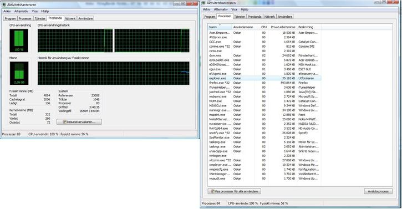Switch to Processer tab in left window
402x209 pixels.
(x=25, y=18)
